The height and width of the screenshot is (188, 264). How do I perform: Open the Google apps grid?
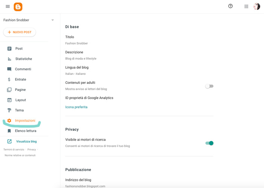point(246,6)
